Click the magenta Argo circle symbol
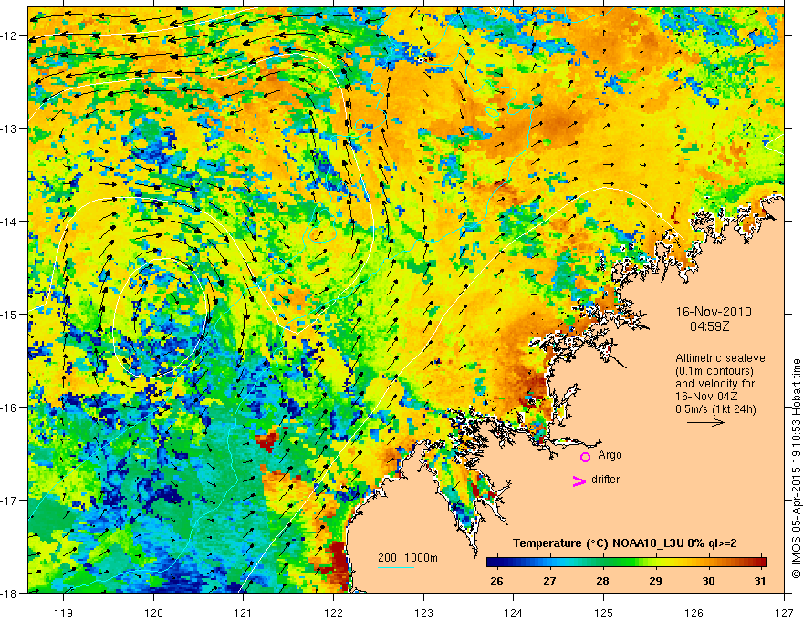This screenshot has width=803, height=620. point(585,457)
